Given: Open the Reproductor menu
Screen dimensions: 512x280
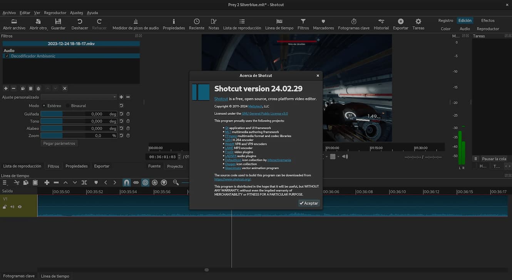Looking at the screenshot, I should point(55,13).
